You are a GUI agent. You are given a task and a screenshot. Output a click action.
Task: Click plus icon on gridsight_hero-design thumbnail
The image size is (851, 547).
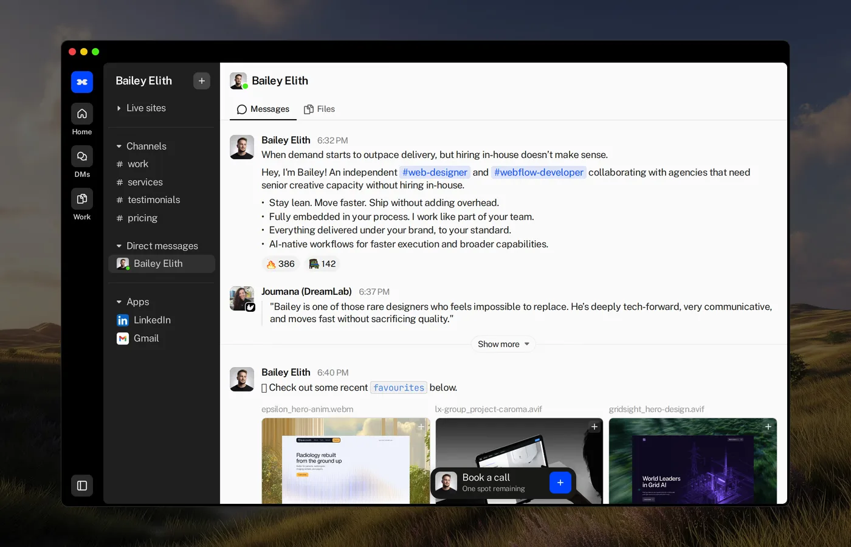point(768,427)
